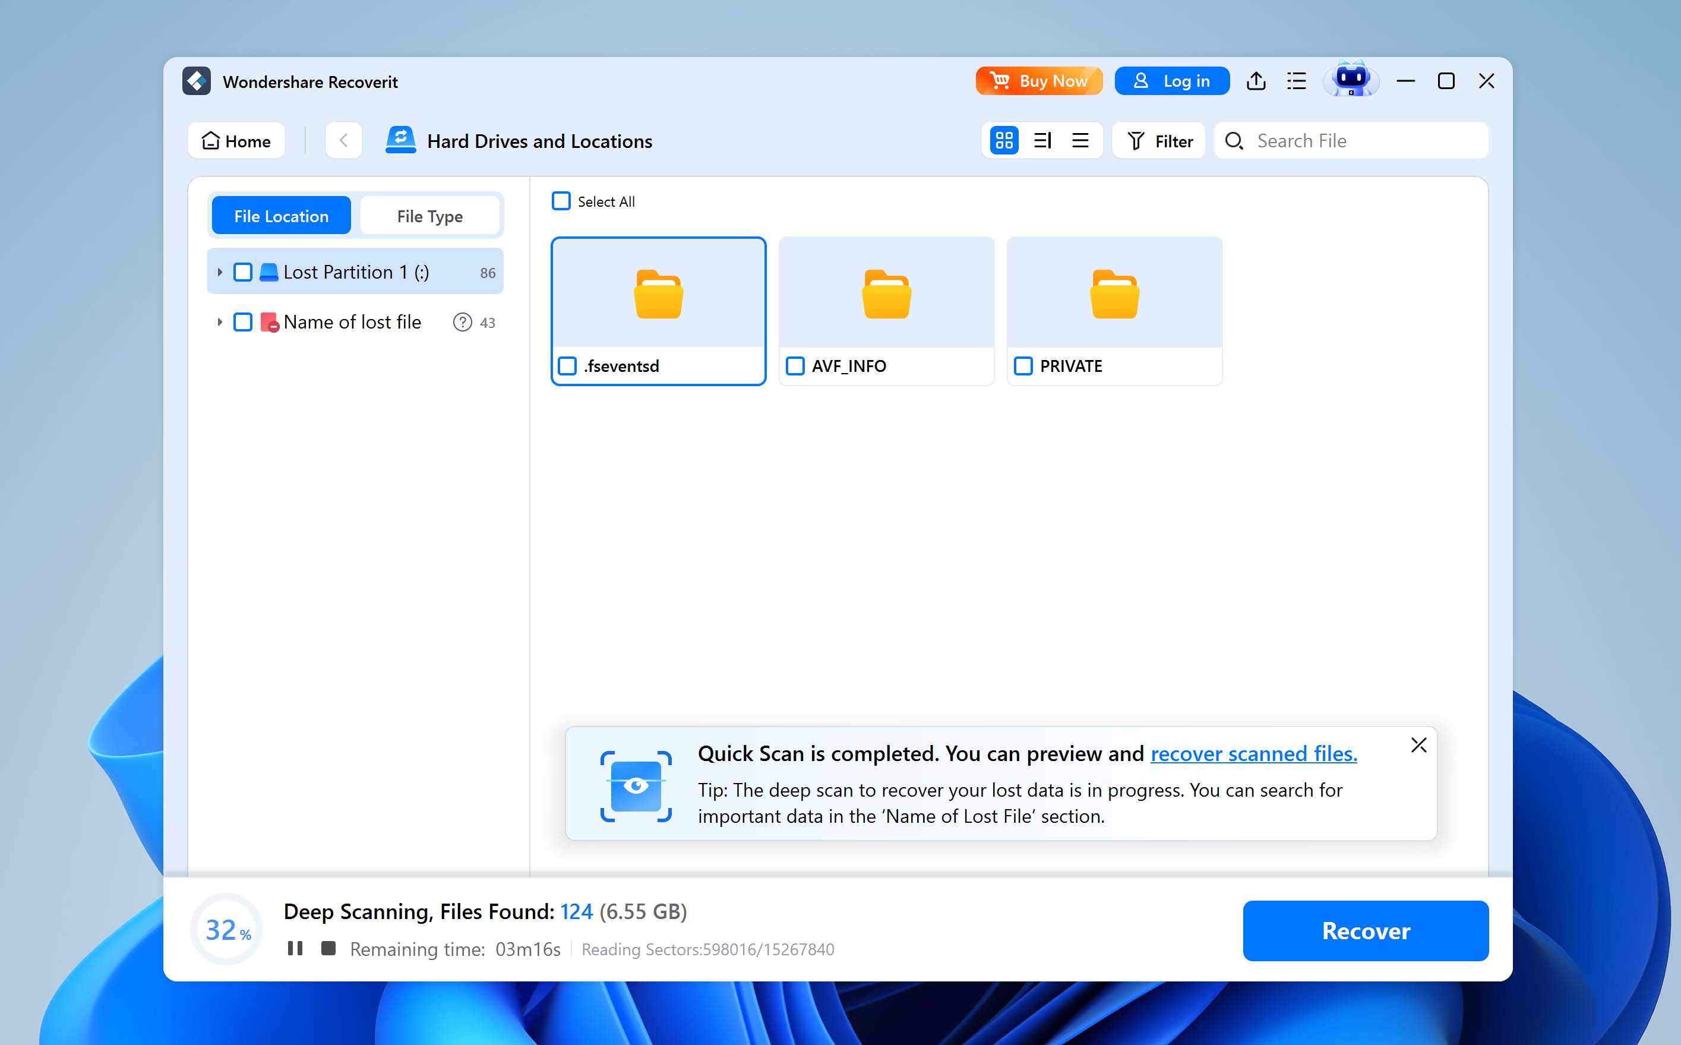Click the PRIVATE folder icon
The width and height of the screenshot is (1681, 1045).
[1114, 295]
